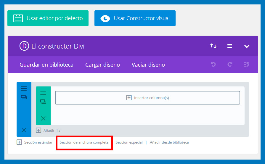Add a Sección estándar
The image size is (265, 164).
click(x=38, y=142)
